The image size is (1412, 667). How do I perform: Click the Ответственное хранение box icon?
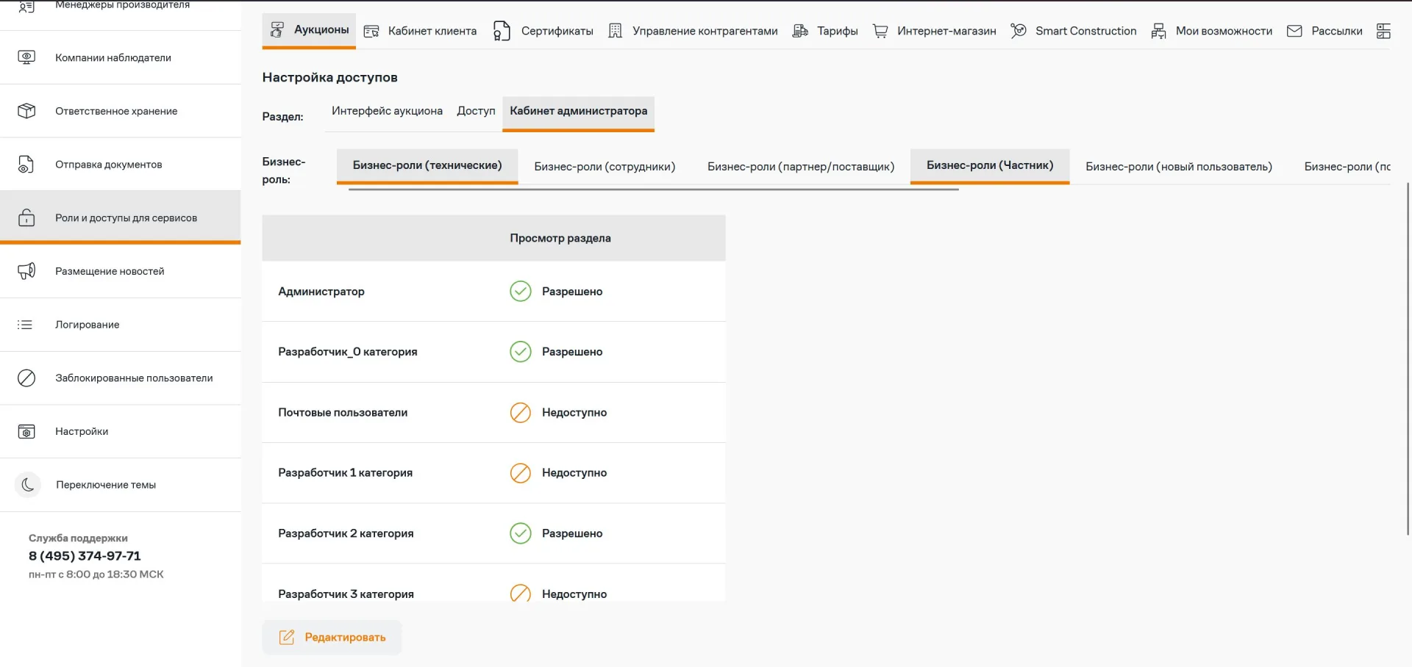click(26, 111)
